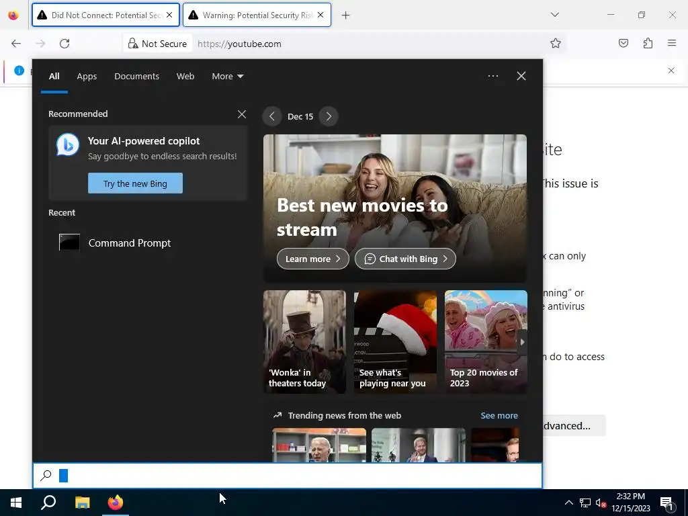
Task: Reload the current Firefox page
Action: click(64, 44)
